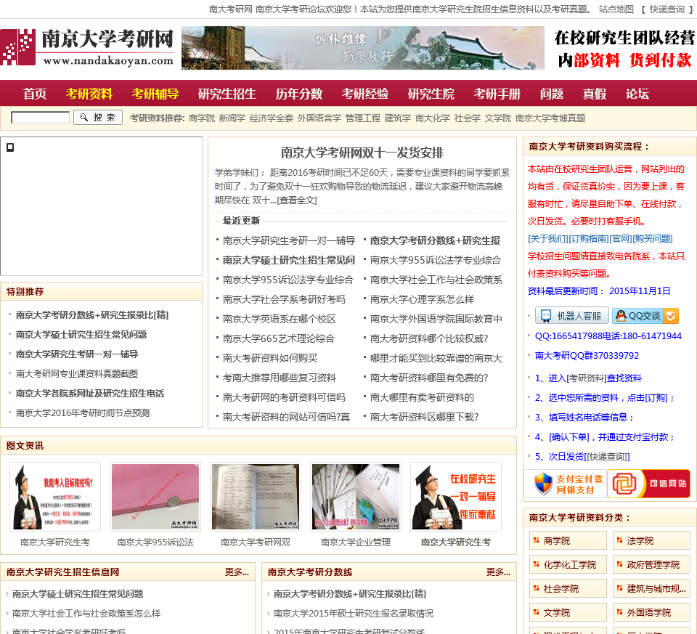Click the [查看全文] link

click(x=297, y=200)
